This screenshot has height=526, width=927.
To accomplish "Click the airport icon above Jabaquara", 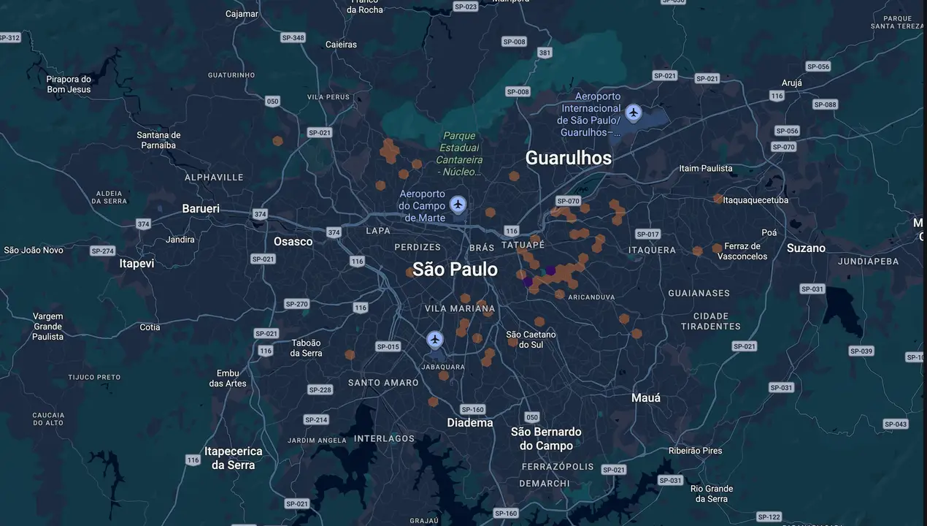I will (x=435, y=339).
